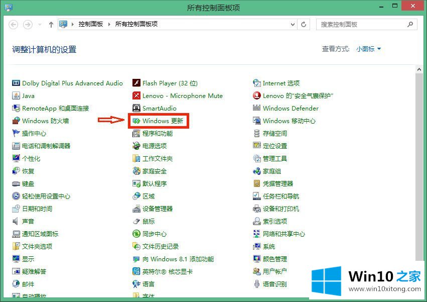Click the 鼠标 mouse icon

(x=136, y=221)
